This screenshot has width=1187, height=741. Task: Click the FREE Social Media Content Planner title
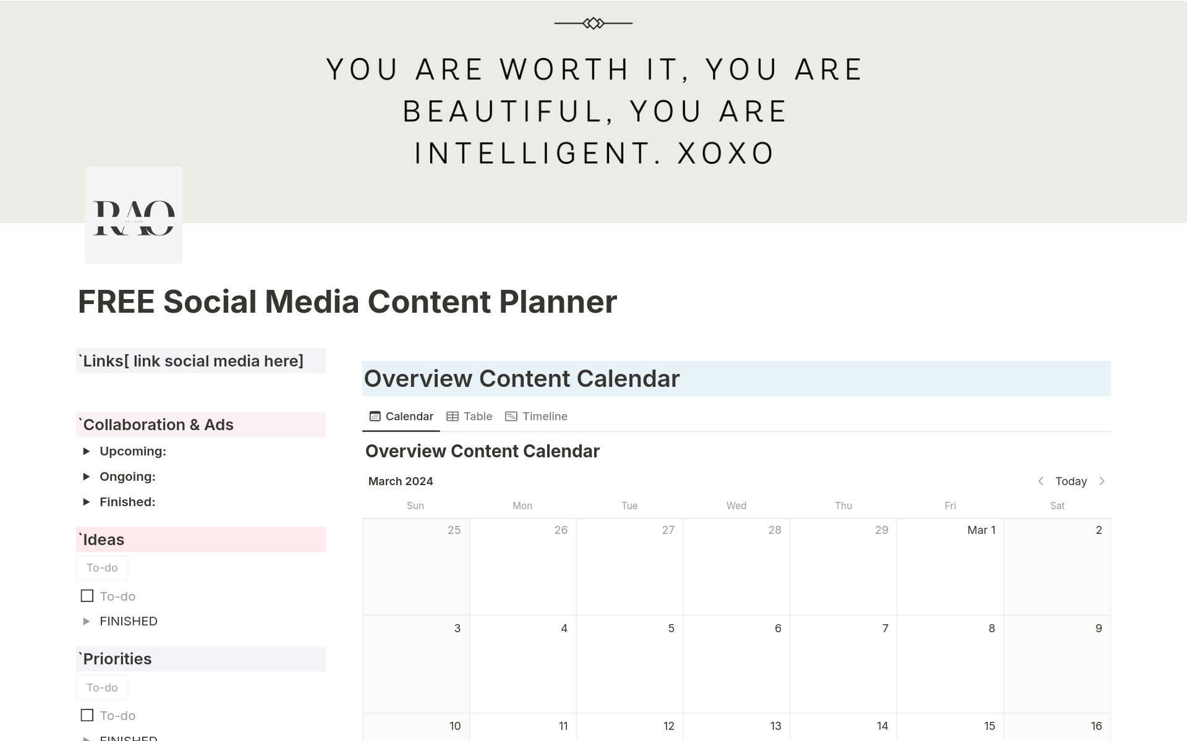[x=347, y=300]
